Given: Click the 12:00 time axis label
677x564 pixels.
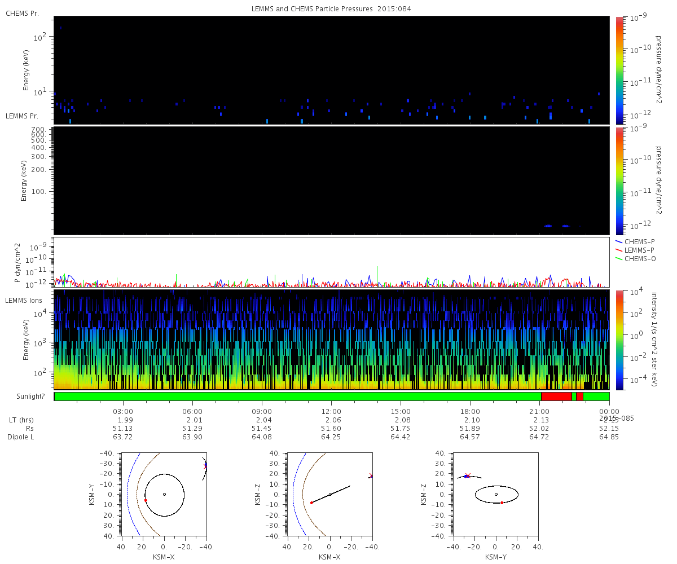Looking at the screenshot, I should pyautogui.click(x=331, y=412).
